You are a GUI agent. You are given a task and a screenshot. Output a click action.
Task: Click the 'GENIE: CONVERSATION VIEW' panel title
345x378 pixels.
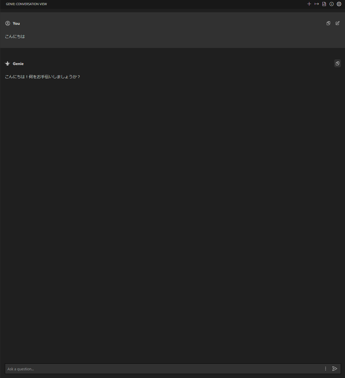(26, 4)
